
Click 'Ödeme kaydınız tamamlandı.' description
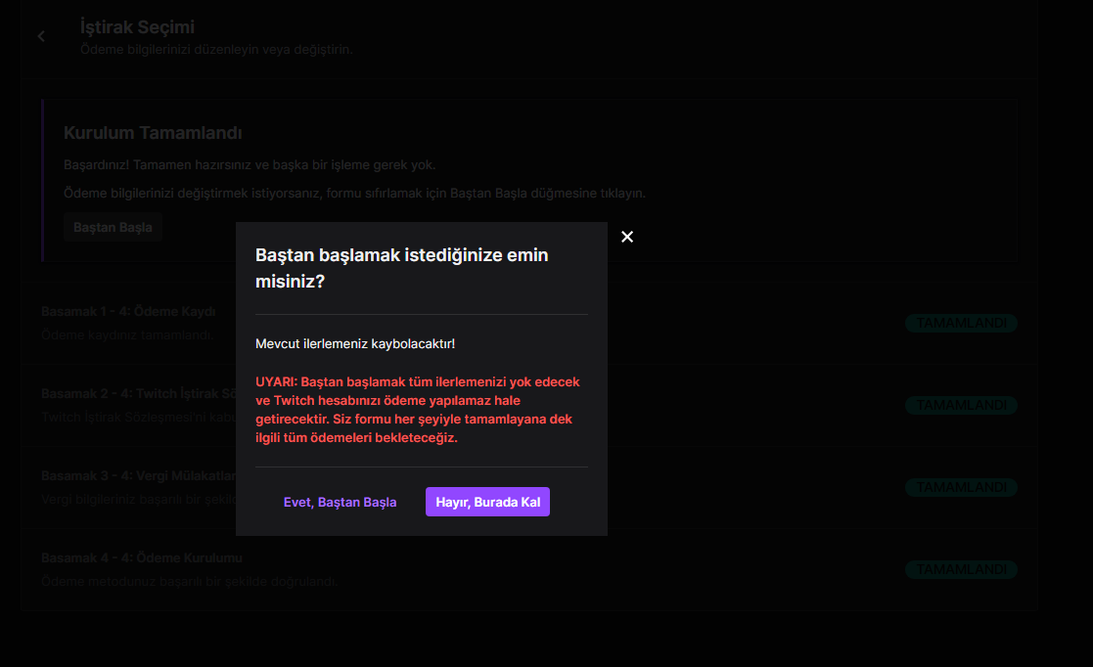point(127,334)
